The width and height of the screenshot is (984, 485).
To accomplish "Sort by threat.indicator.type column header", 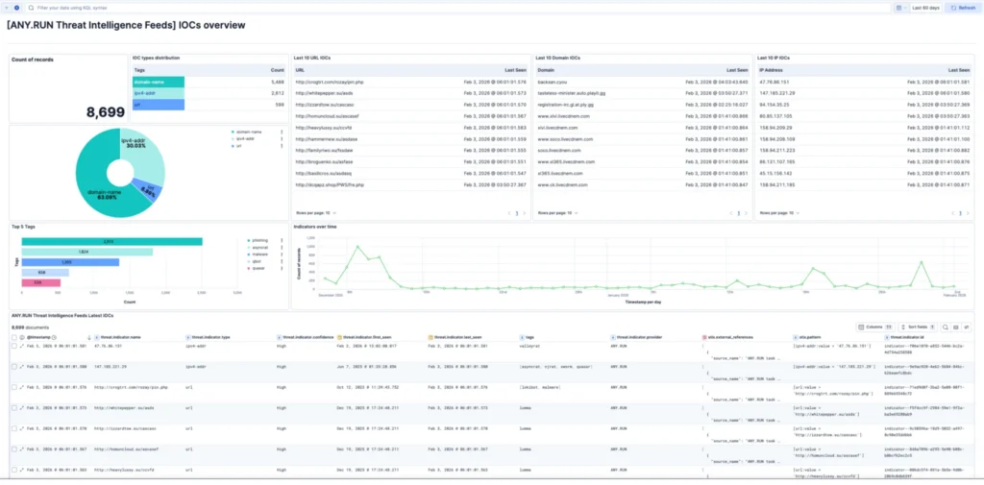I will pyautogui.click(x=209, y=337).
